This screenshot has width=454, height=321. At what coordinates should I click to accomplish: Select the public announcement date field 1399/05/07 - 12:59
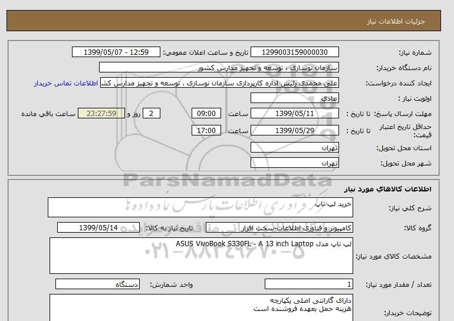(x=116, y=52)
